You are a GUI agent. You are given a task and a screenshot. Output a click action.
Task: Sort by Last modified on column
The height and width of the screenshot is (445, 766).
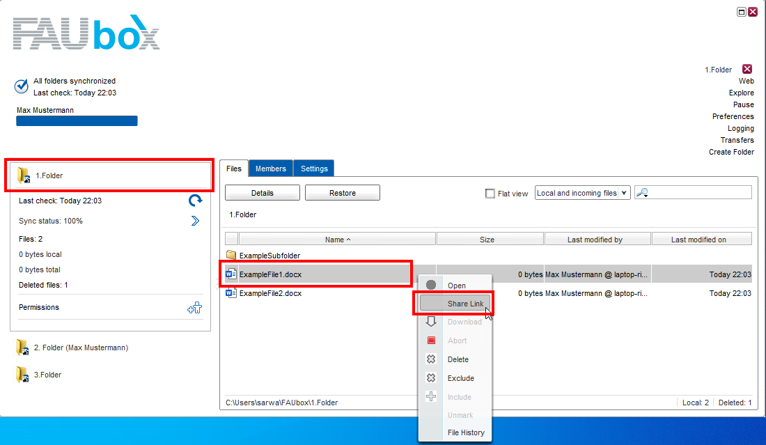point(701,240)
